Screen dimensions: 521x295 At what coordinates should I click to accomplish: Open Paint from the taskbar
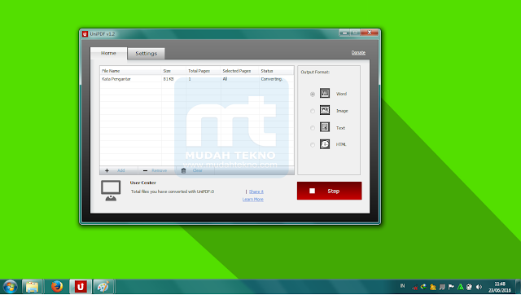coord(103,287)
